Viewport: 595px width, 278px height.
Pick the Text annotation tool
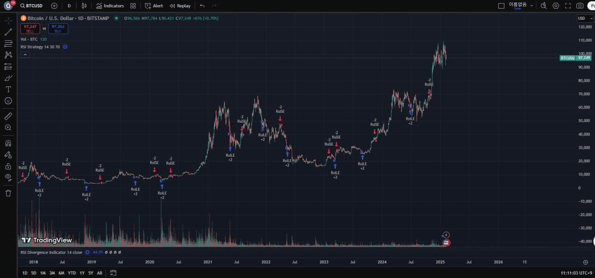coord(8,89)
